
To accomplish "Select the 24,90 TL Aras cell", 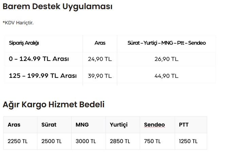I will [x=100, y=59].
